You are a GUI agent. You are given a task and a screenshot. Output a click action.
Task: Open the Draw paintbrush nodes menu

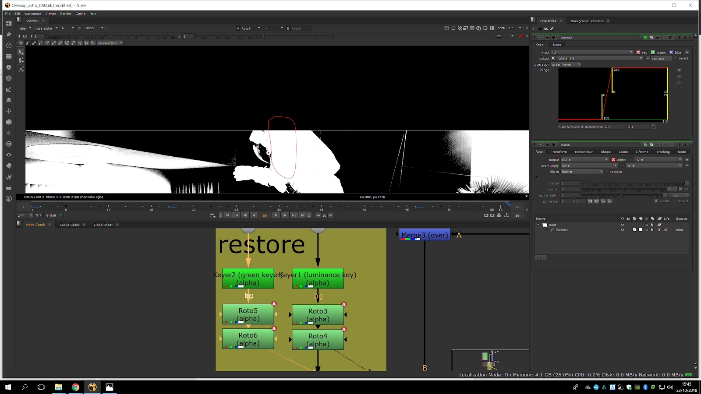click(x=8, y=35)
